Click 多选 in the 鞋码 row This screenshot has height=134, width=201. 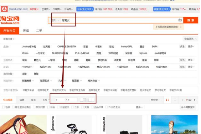click(182, 67)
